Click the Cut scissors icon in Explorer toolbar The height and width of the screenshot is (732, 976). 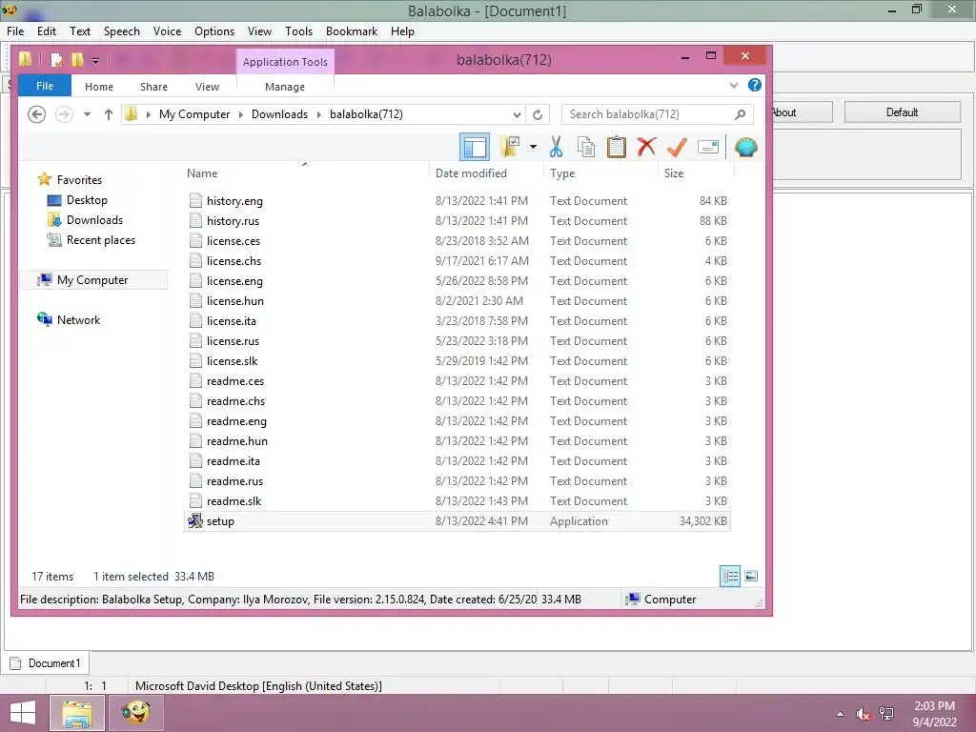(556, 148)
